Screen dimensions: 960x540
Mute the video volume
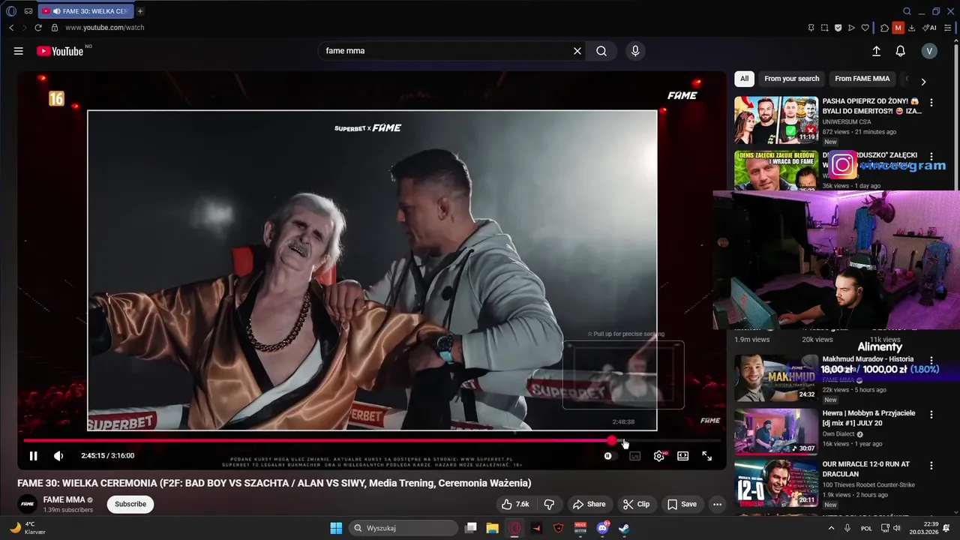coord(58,456)
